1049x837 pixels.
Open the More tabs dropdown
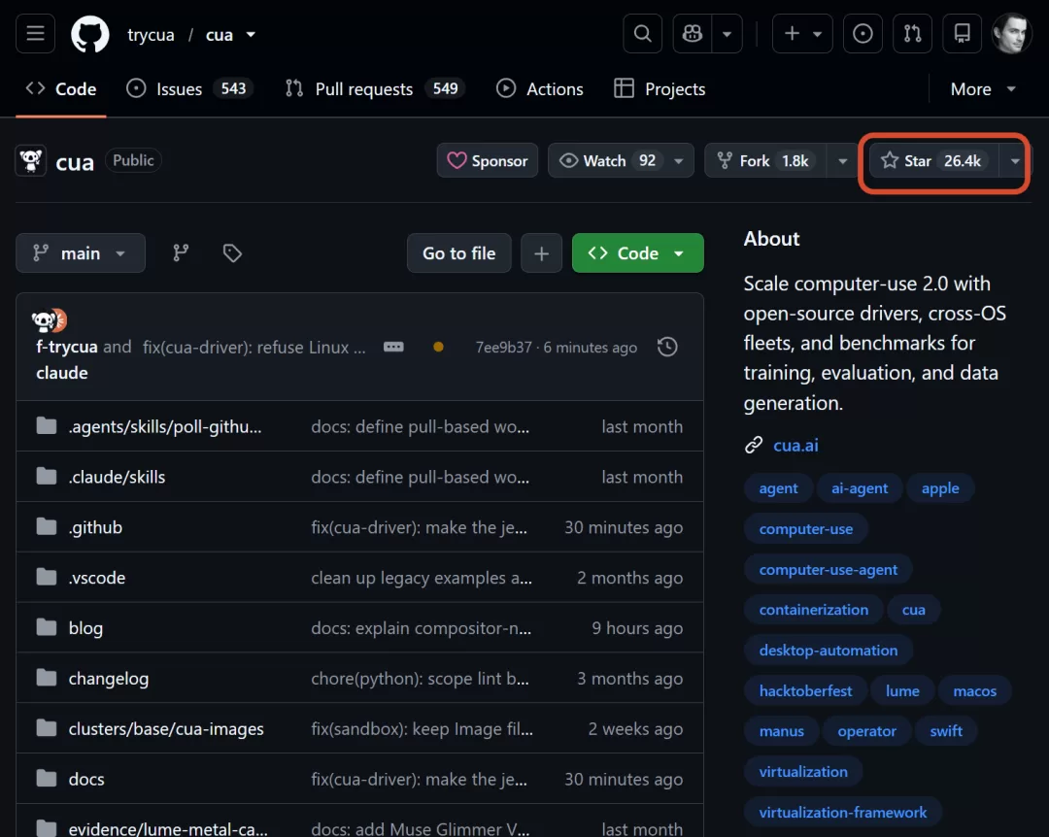(x=983, y=89)
